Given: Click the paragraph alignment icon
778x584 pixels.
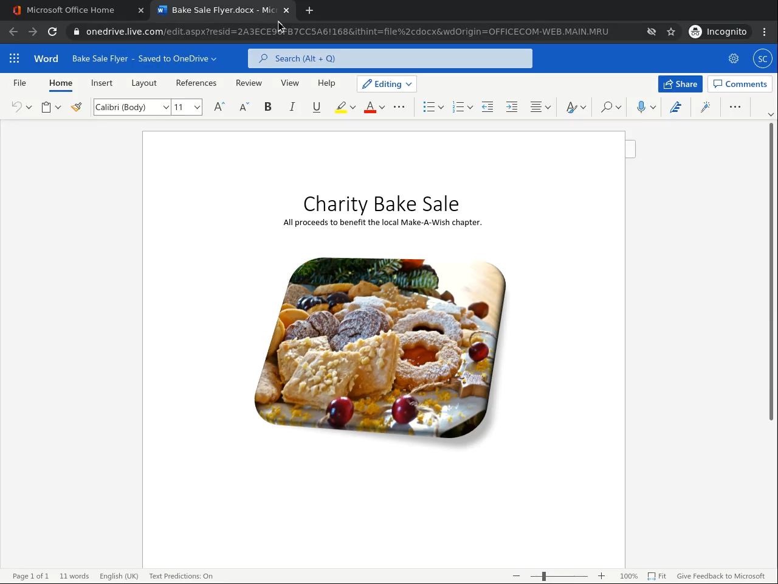Looking at the screenshot, I should point(535,107).
